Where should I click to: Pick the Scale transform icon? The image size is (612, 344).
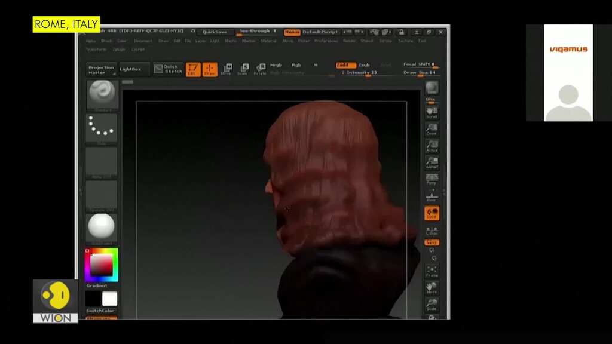pyautogui.click(x=243, y=69)
